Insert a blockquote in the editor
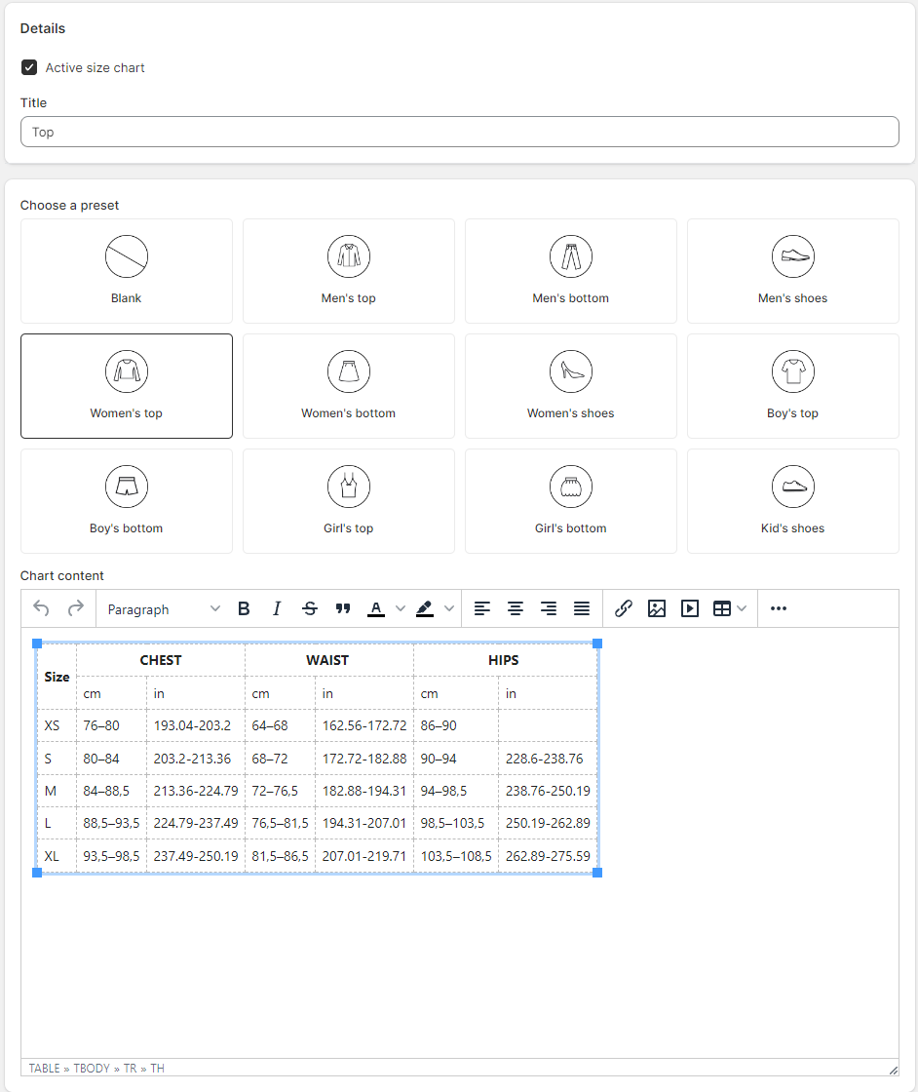 click(x=342, y=608)
